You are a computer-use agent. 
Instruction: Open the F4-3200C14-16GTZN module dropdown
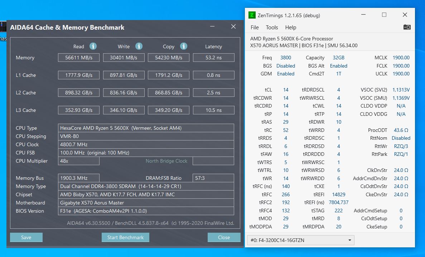coord(301,240)
